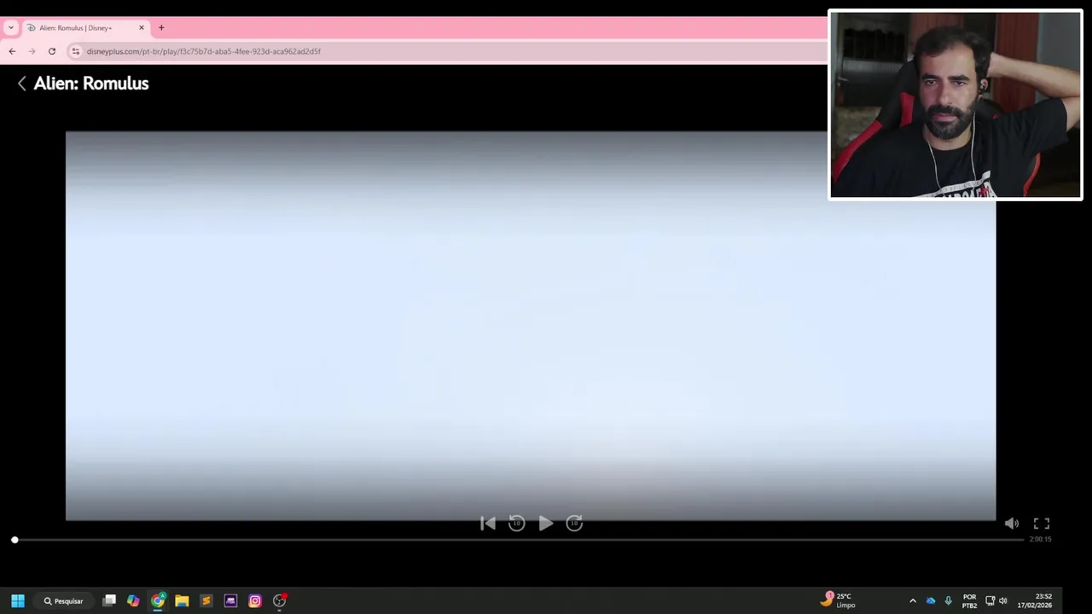Change the POR PTB2 keyboard layout

(969, 600)
